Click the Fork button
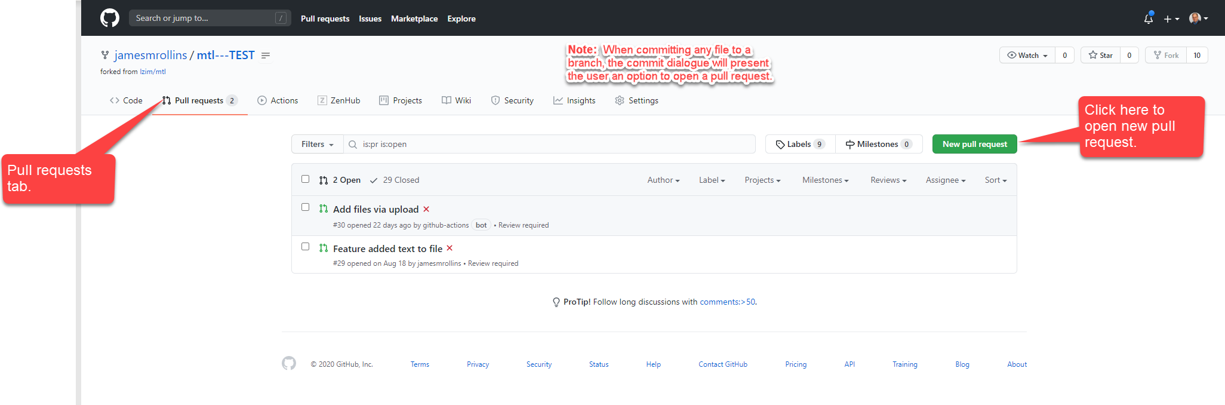Screen dimensions: 1225x405 click(1166, 55)
